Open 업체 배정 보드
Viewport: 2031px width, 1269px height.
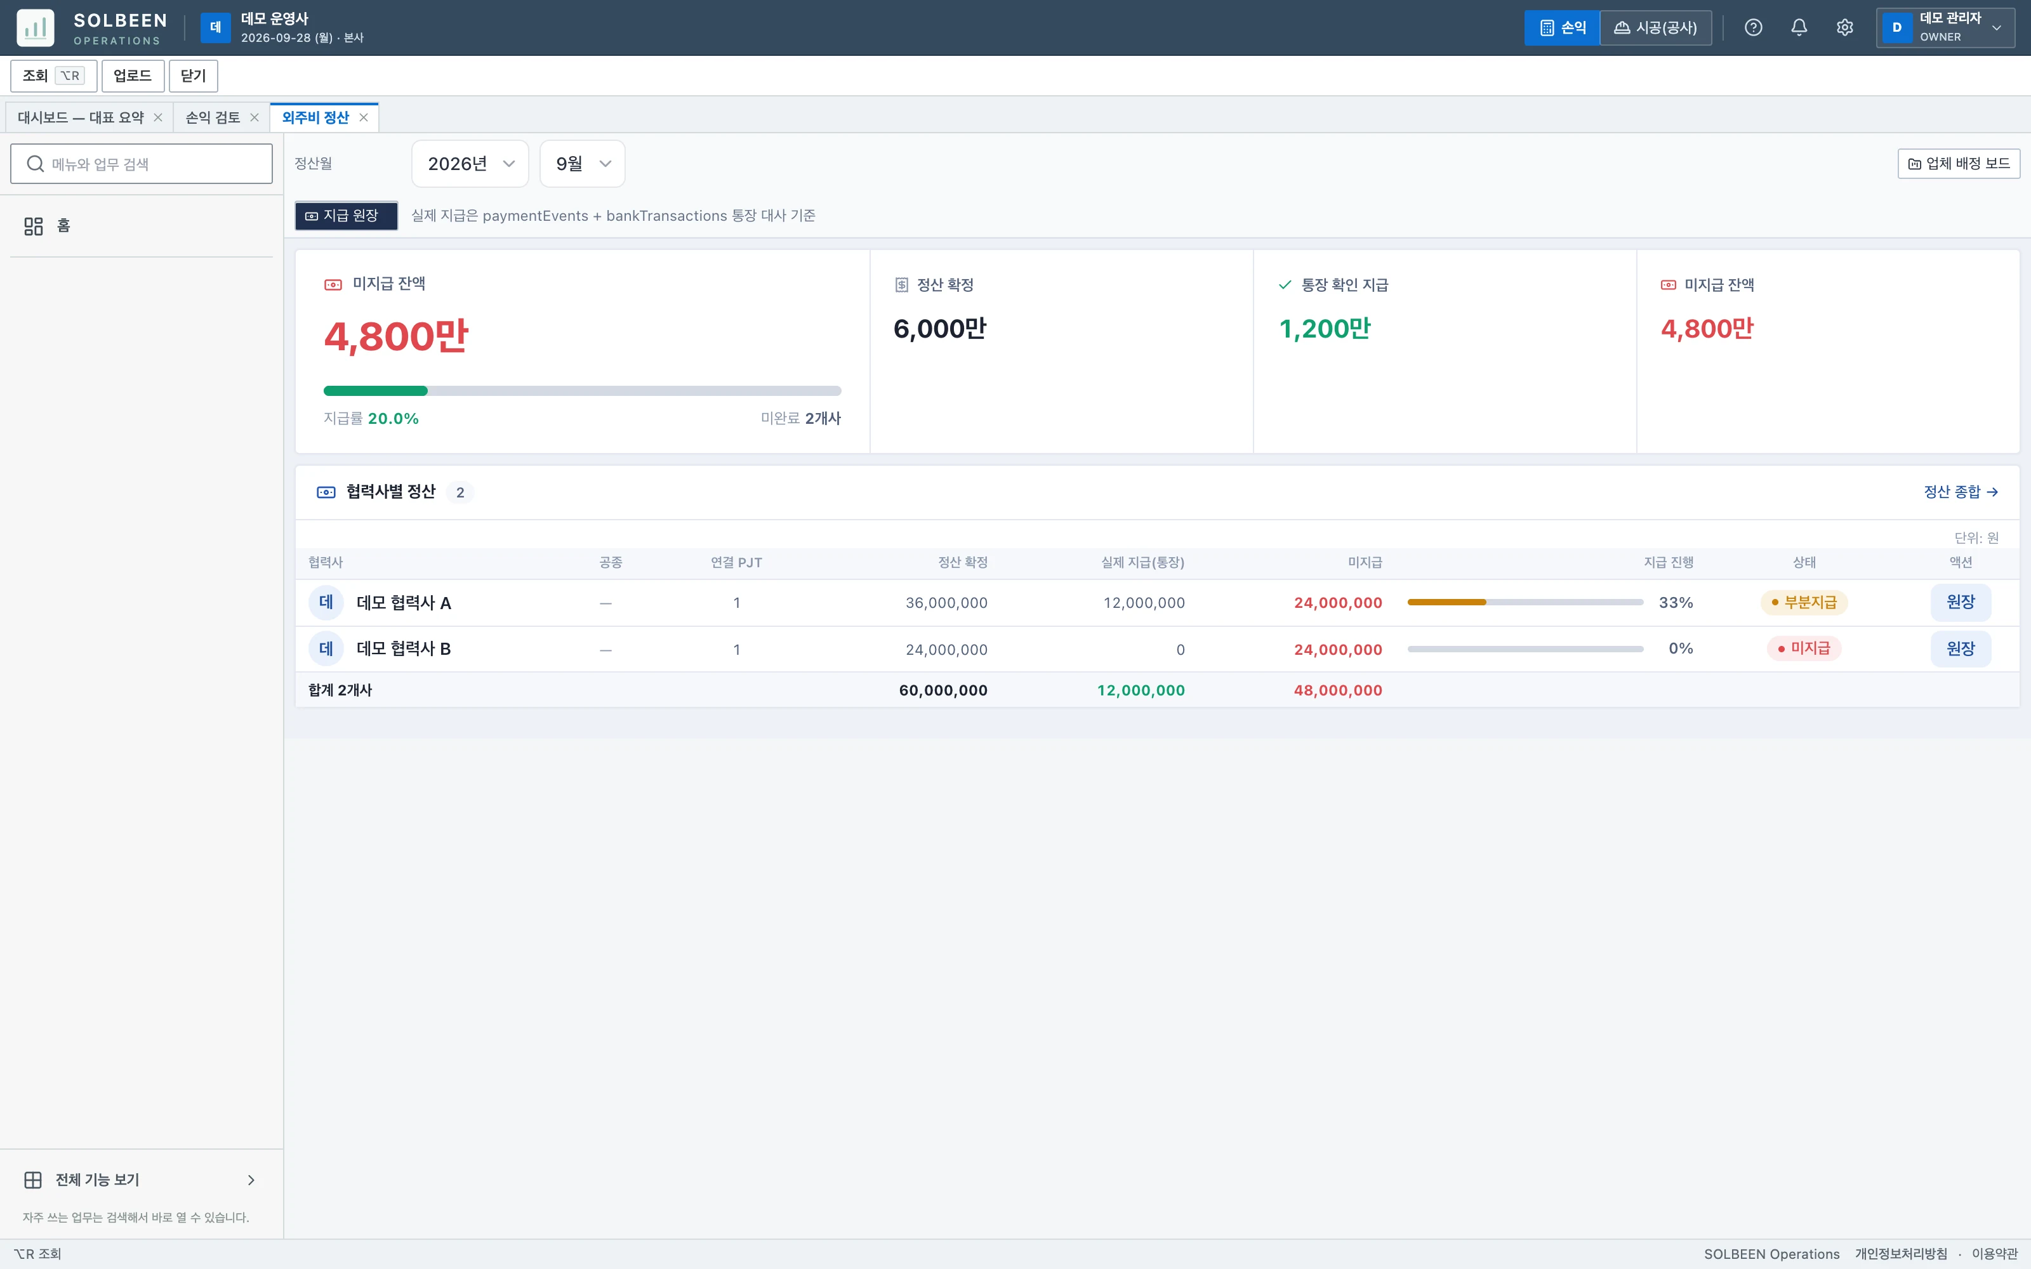pyautogui.click(x=1959, y=164)
